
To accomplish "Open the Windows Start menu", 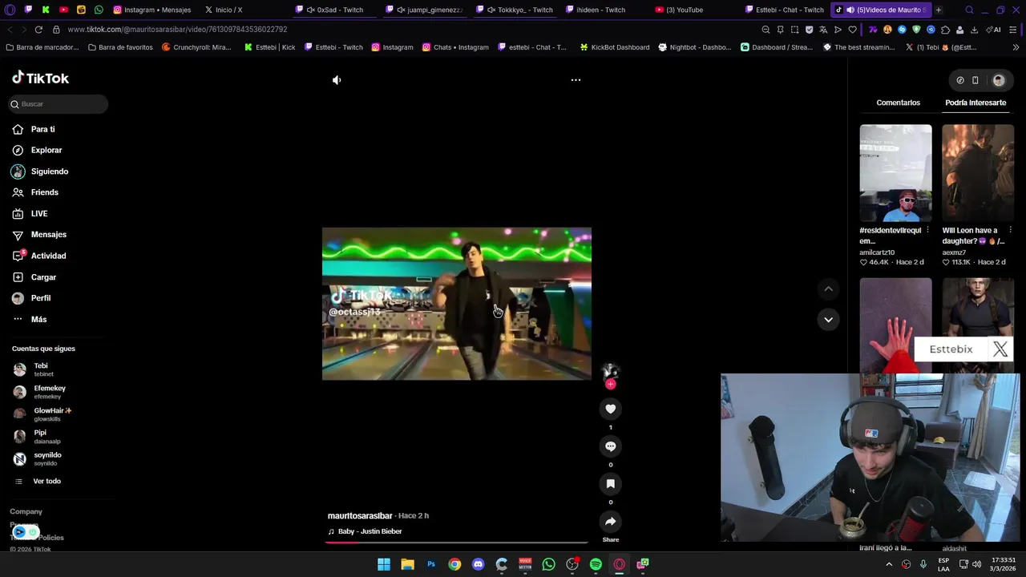I will coord(384,564).
